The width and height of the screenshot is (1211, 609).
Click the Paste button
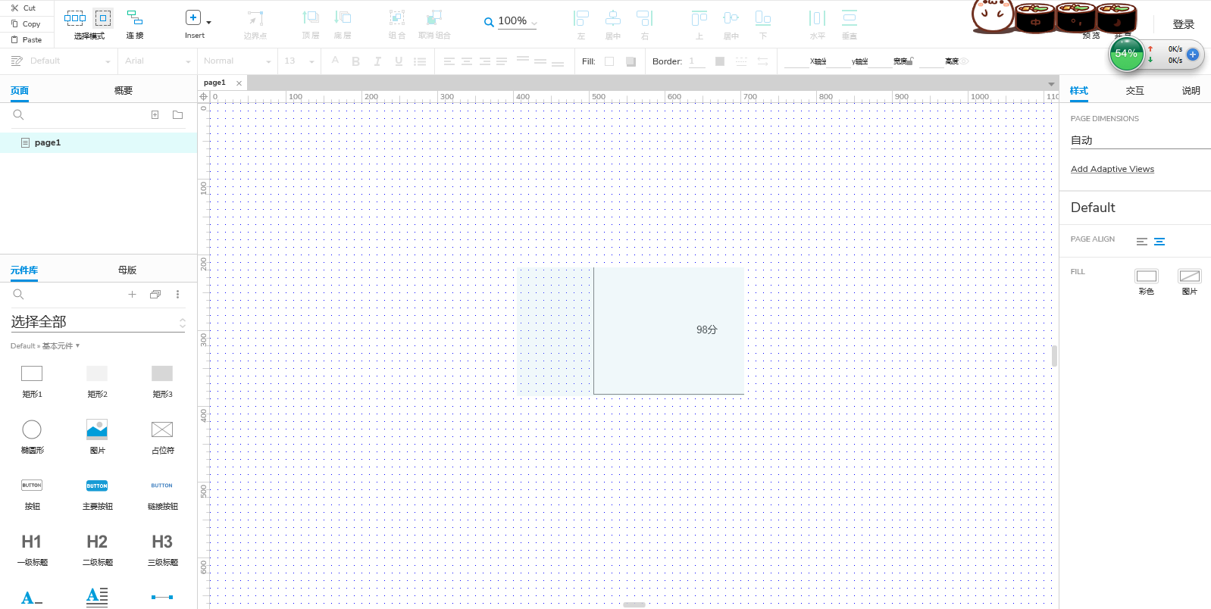26,39
